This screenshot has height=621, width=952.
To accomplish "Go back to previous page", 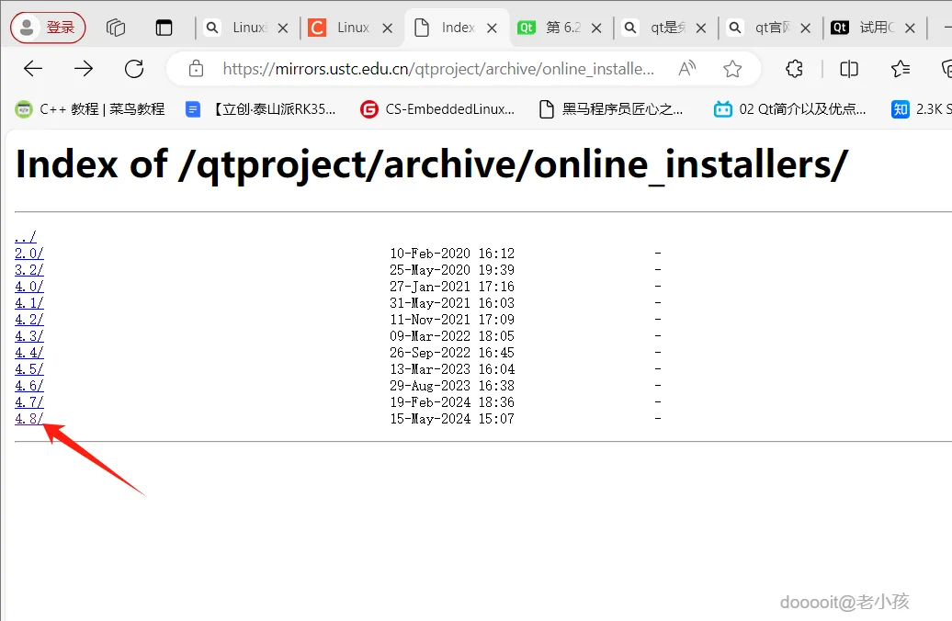I will [x=33, y=69].
